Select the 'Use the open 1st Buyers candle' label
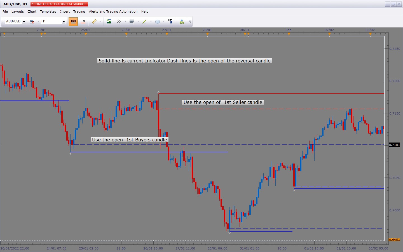Image resolution: width=403 pixels, height=252 pixels. [130, 140]
